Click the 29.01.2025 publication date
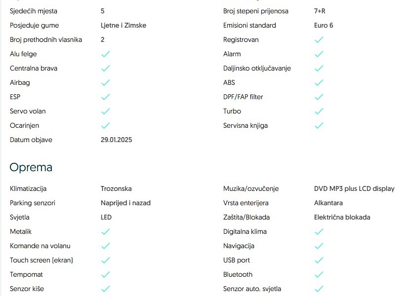 click(x=117, y=140)
